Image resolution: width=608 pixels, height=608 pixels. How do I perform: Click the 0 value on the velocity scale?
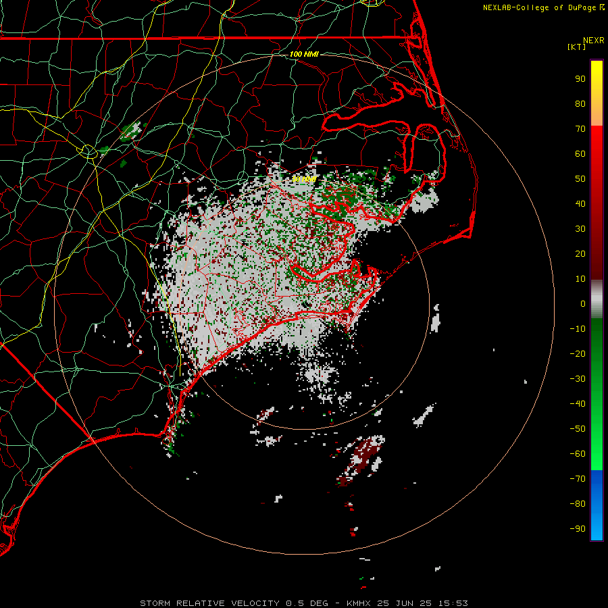point(583,304)
